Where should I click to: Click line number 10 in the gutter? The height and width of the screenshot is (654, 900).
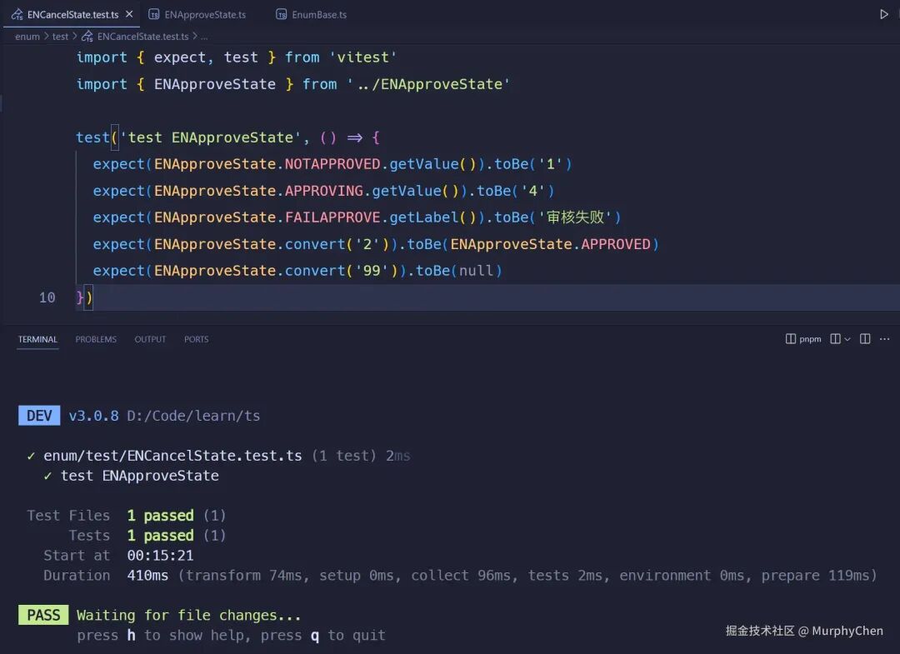click(x=47, y=297)
